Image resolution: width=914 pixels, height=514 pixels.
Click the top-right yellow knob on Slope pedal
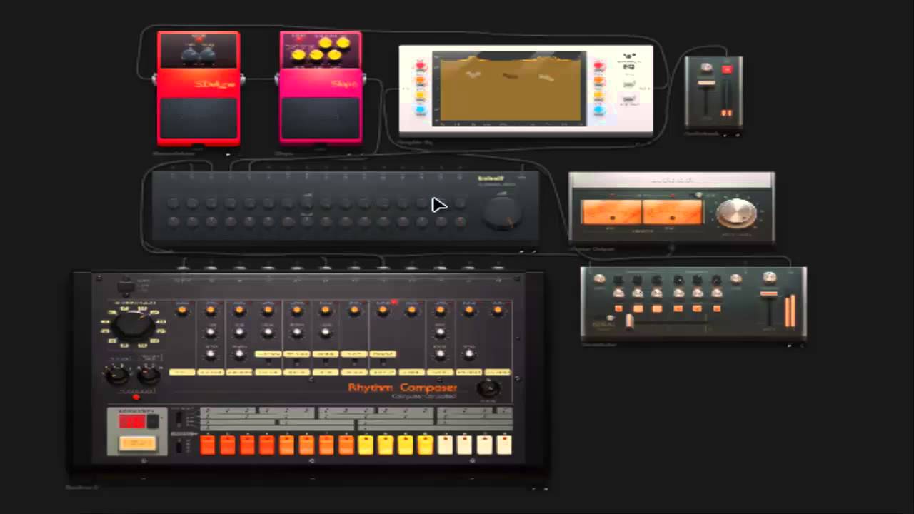tap(343, 43)
